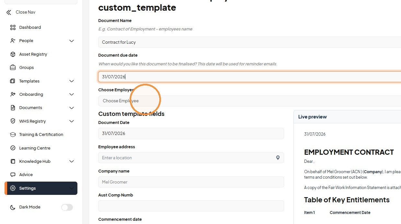Click the Table of Key Entitlements heading
This screenshot has width=401, height=224.
tap(347, 200)
